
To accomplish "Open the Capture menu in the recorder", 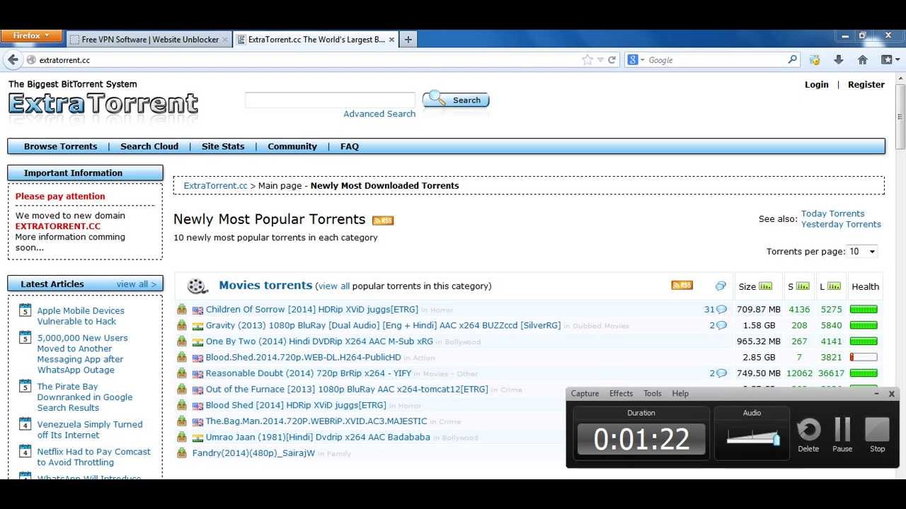I will [x=585, y=394].
